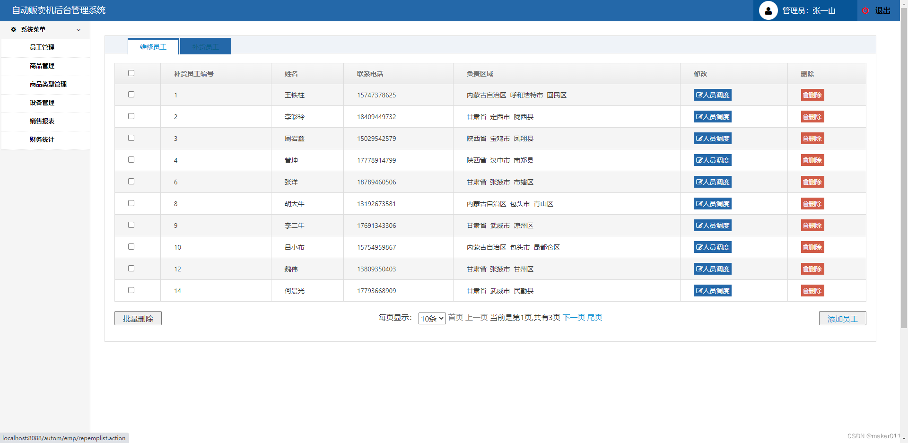908x443 pixels.
Task: Open 人员调度 for employee 魏伟
Action: (x=712, y=269)
